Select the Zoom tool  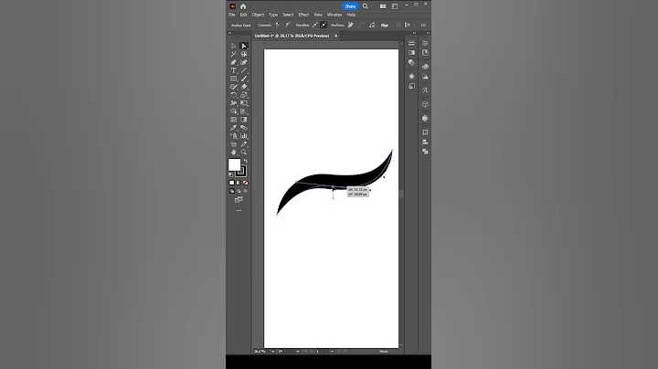point(244,153)
